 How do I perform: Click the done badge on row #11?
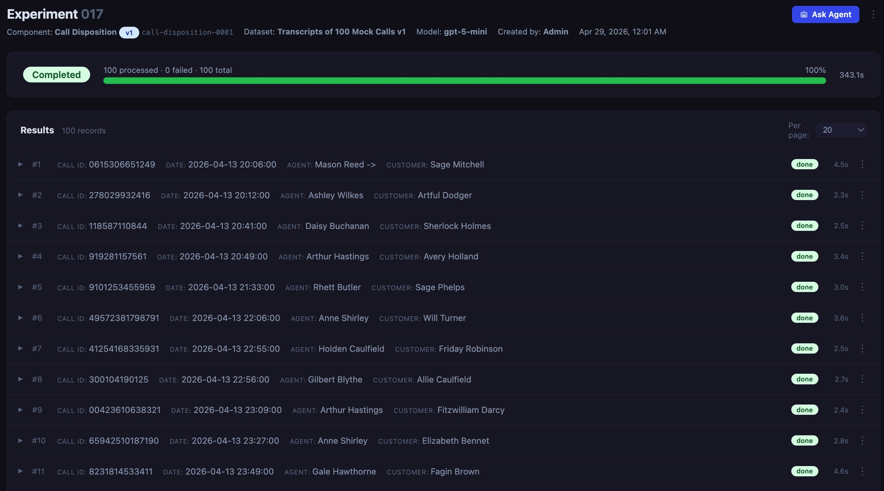[804, 471]
